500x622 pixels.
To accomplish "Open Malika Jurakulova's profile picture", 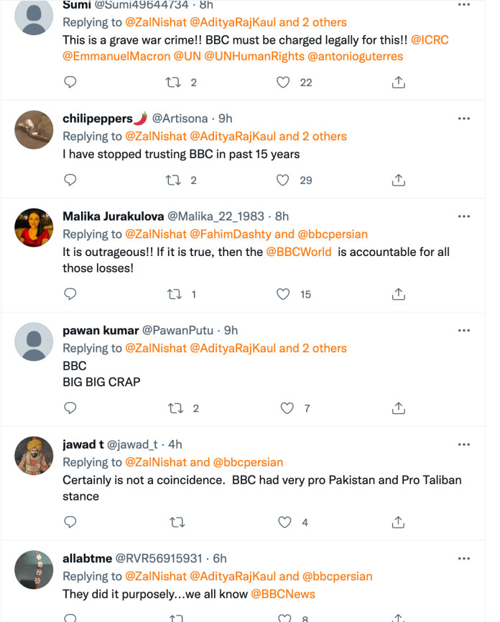I will [34, 227].
